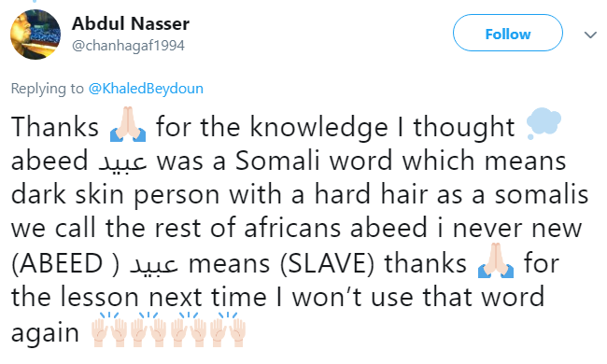
Task: Expand the tweet options chevron
Action: coord(590,35)
